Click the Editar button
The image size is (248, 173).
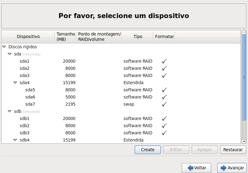176,150
